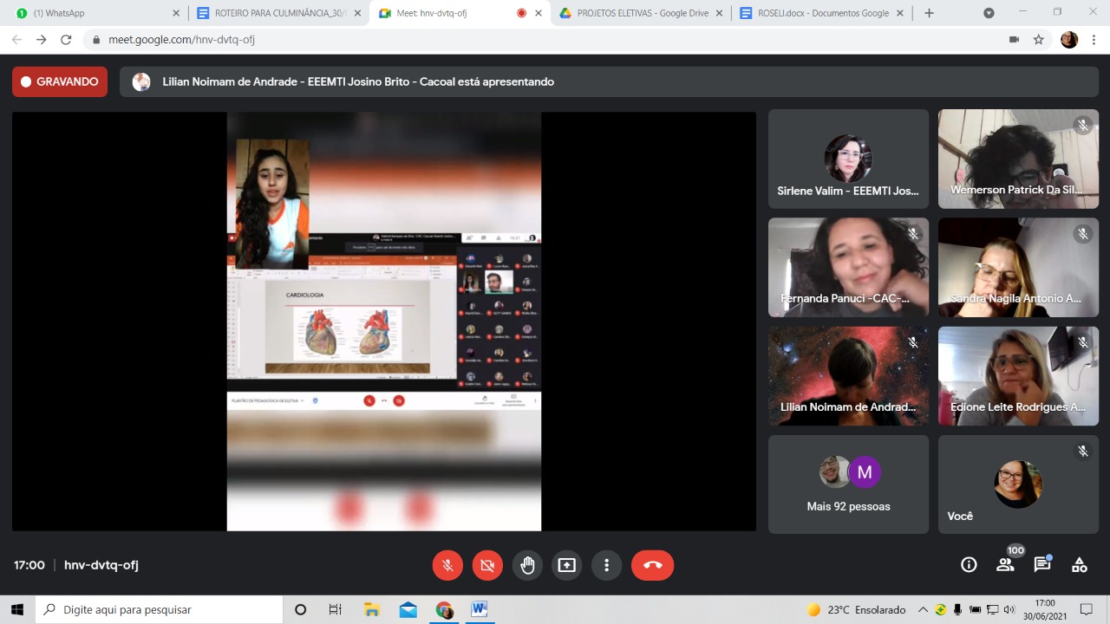
Task: Open the Chrome profile avatar
Action: (x=1069, y=40)
